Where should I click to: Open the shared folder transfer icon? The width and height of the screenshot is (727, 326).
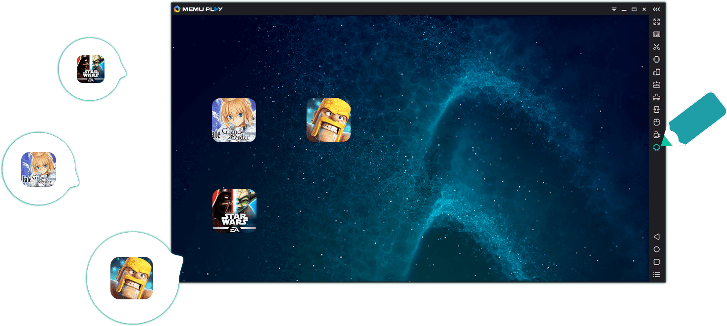(x=656, y=110)
